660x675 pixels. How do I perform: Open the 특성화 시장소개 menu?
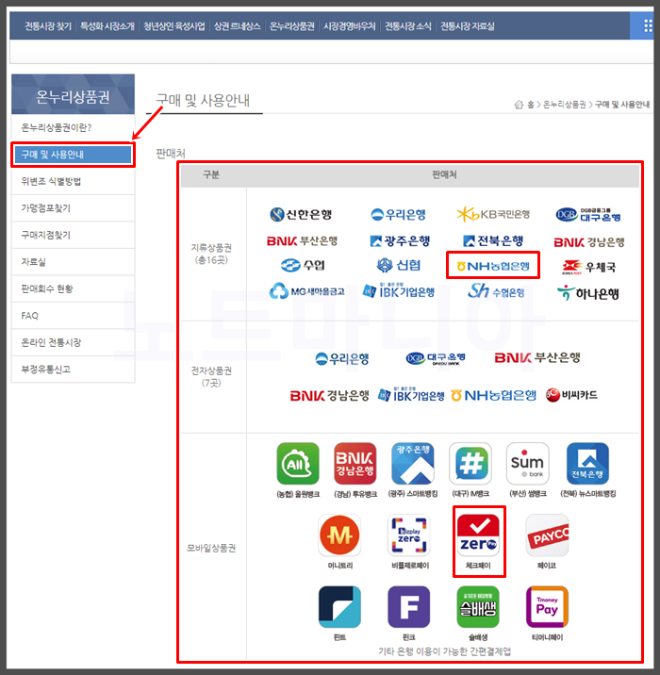click(107, 26)
